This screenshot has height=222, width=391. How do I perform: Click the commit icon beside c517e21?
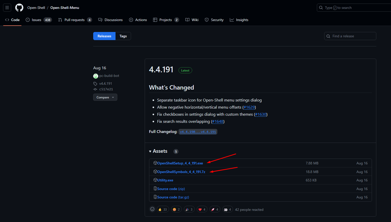tap(95, 89)
